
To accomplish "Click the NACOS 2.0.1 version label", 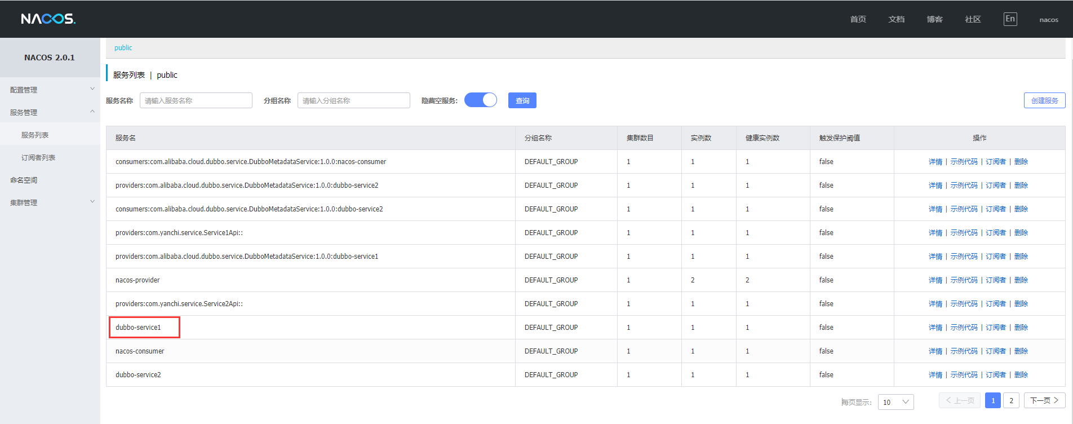I will tap(50, 58).
